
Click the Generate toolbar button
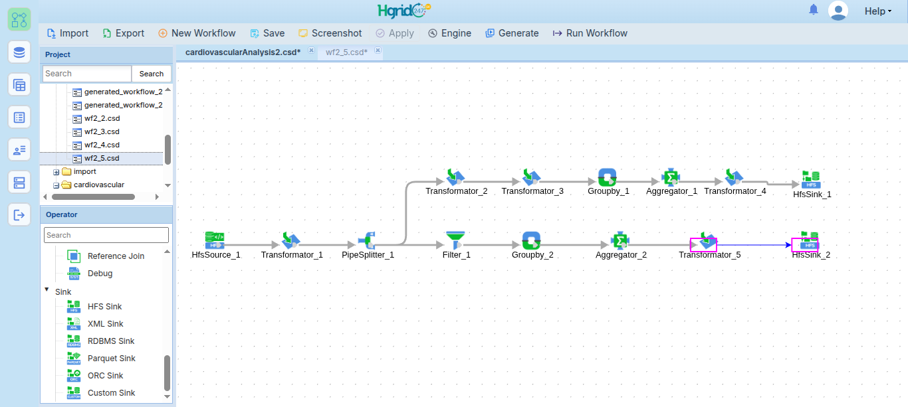point(512,33)
